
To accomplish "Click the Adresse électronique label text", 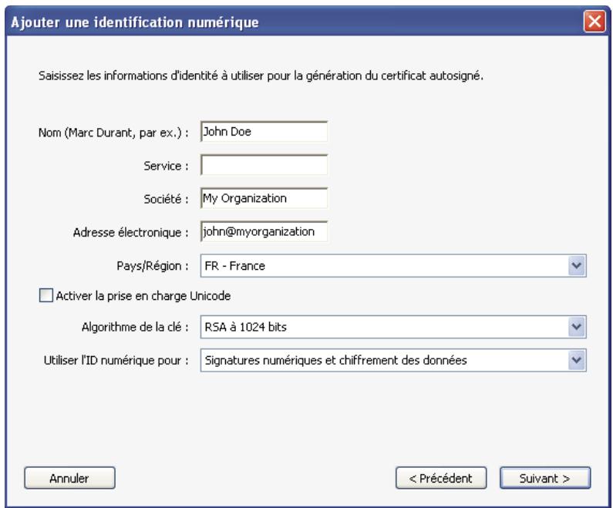I will tap(130, 233).
